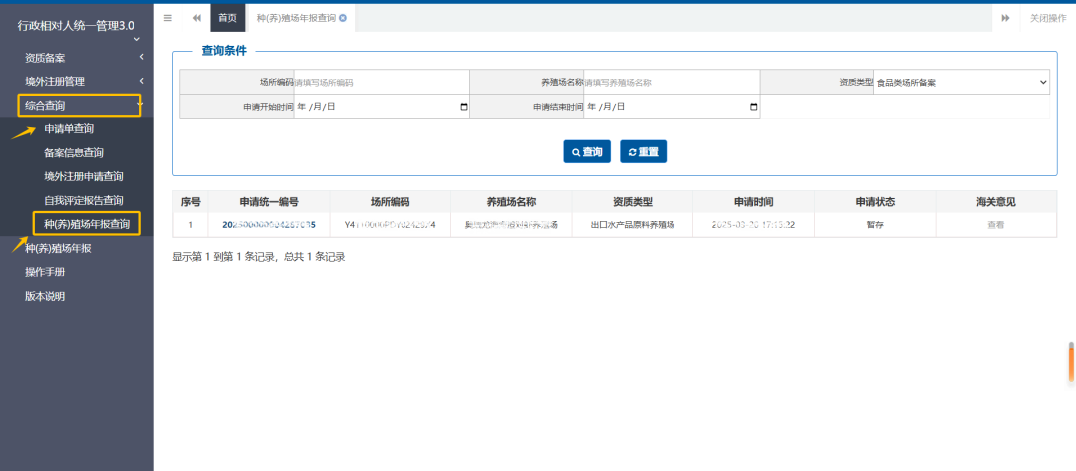Switch to the 首页 tab
The image size is (1076, 471).
(227, 18)
